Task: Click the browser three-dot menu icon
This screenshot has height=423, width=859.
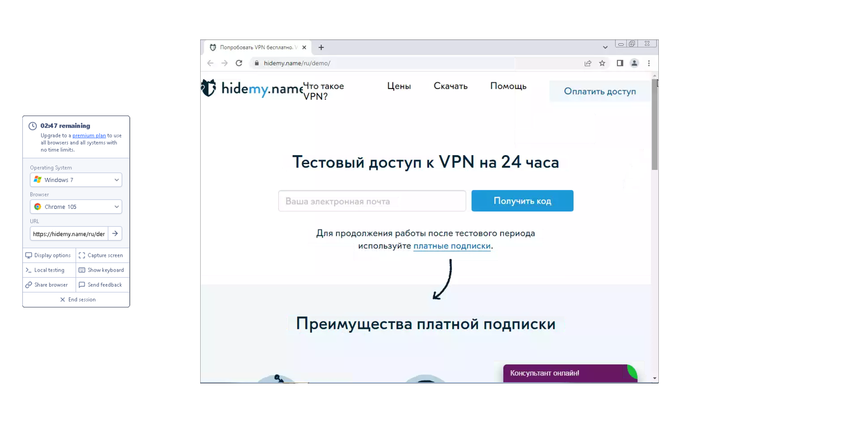Action: click(649, 63)
